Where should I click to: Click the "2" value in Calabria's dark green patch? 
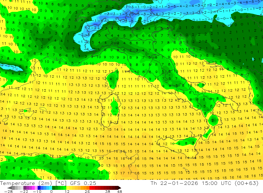(213, 120)
